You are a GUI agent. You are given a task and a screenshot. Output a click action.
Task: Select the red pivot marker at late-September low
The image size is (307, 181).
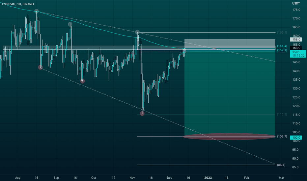point(83,81)
